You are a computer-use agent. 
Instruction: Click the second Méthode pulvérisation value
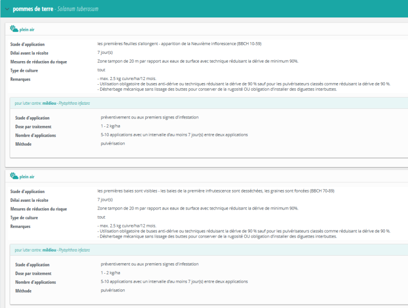tap(113, 290)
